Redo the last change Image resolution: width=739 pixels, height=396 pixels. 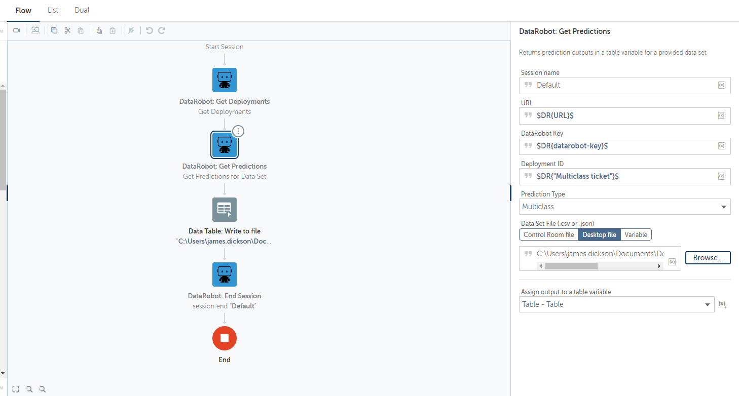[x=162, y=30]
